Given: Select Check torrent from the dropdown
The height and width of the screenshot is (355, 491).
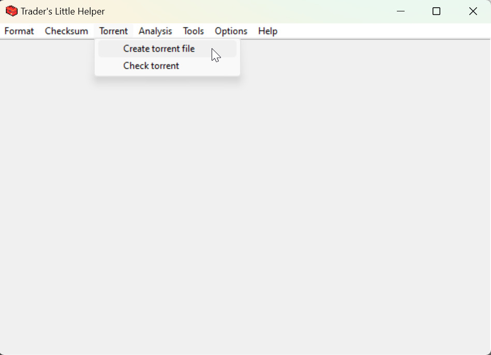Looking at the screenshot, I should coord(151,66).
